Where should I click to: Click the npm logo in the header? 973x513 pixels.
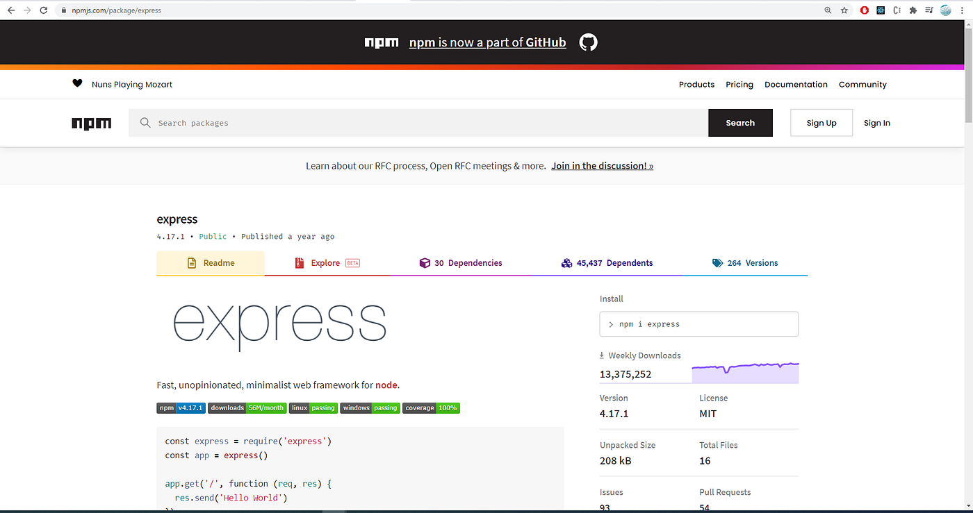[91, 123]
